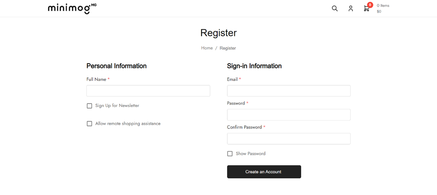Click the Create an Account button
437x195 pixels.
click(264, 172)
